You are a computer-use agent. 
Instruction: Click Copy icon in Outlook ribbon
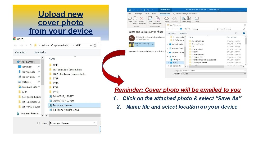pyautogui.click(x=189, y=18)
